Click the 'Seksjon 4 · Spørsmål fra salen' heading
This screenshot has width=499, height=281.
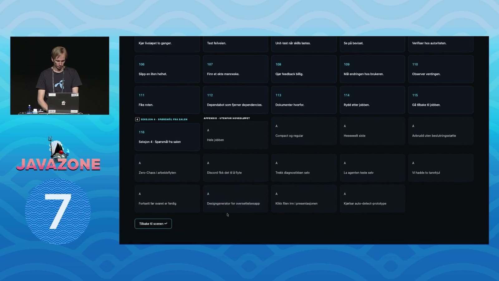164,119
